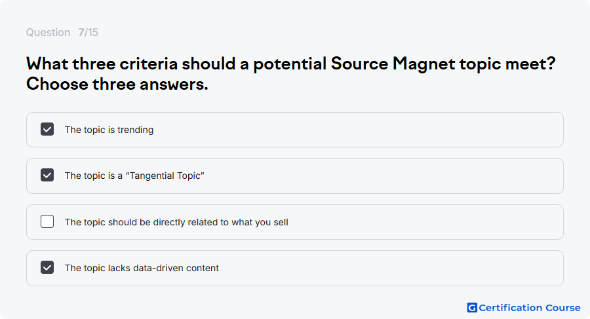The image size is (590, 319).
Task: Click the "Choose three answers." instruction text
Action: 117,84
